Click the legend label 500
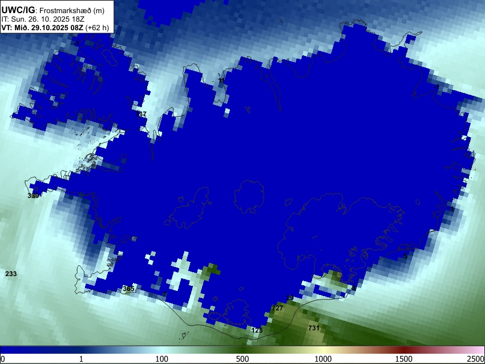 coord(242,359)
